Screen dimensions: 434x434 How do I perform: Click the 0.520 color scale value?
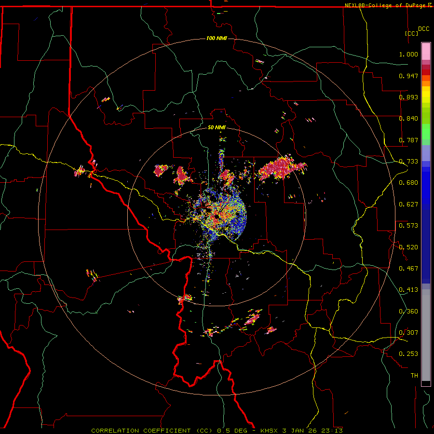408,247
